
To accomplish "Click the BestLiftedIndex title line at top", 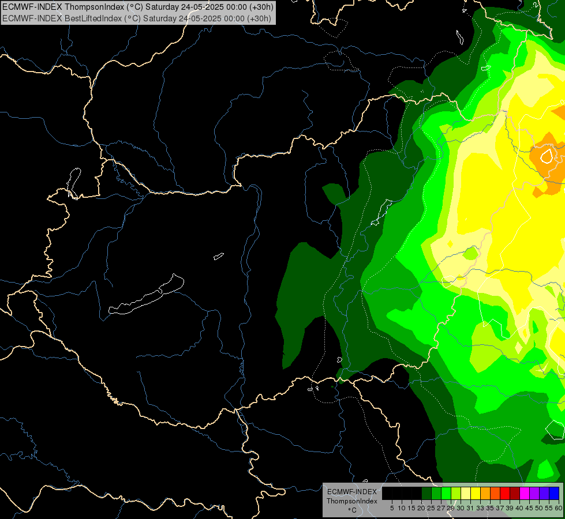I will pyautogui.click(x=137, y=18).
